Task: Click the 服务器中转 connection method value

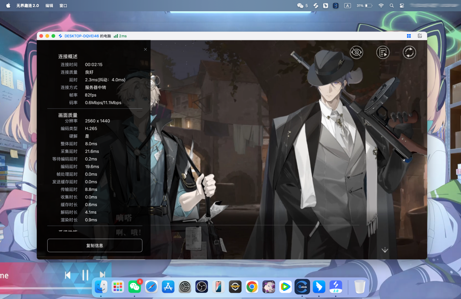Action: coord(96,87)
